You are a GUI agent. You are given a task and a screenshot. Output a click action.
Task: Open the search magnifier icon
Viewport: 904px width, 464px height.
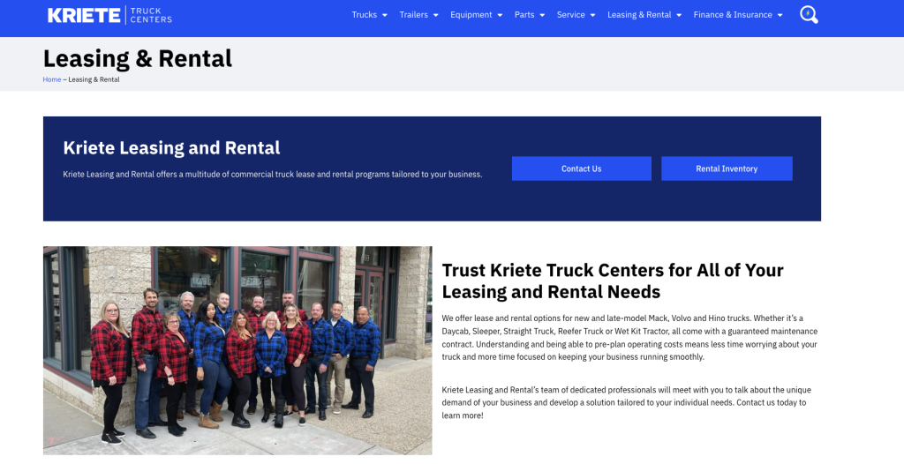pyautogui.click(x=808, y=14)
